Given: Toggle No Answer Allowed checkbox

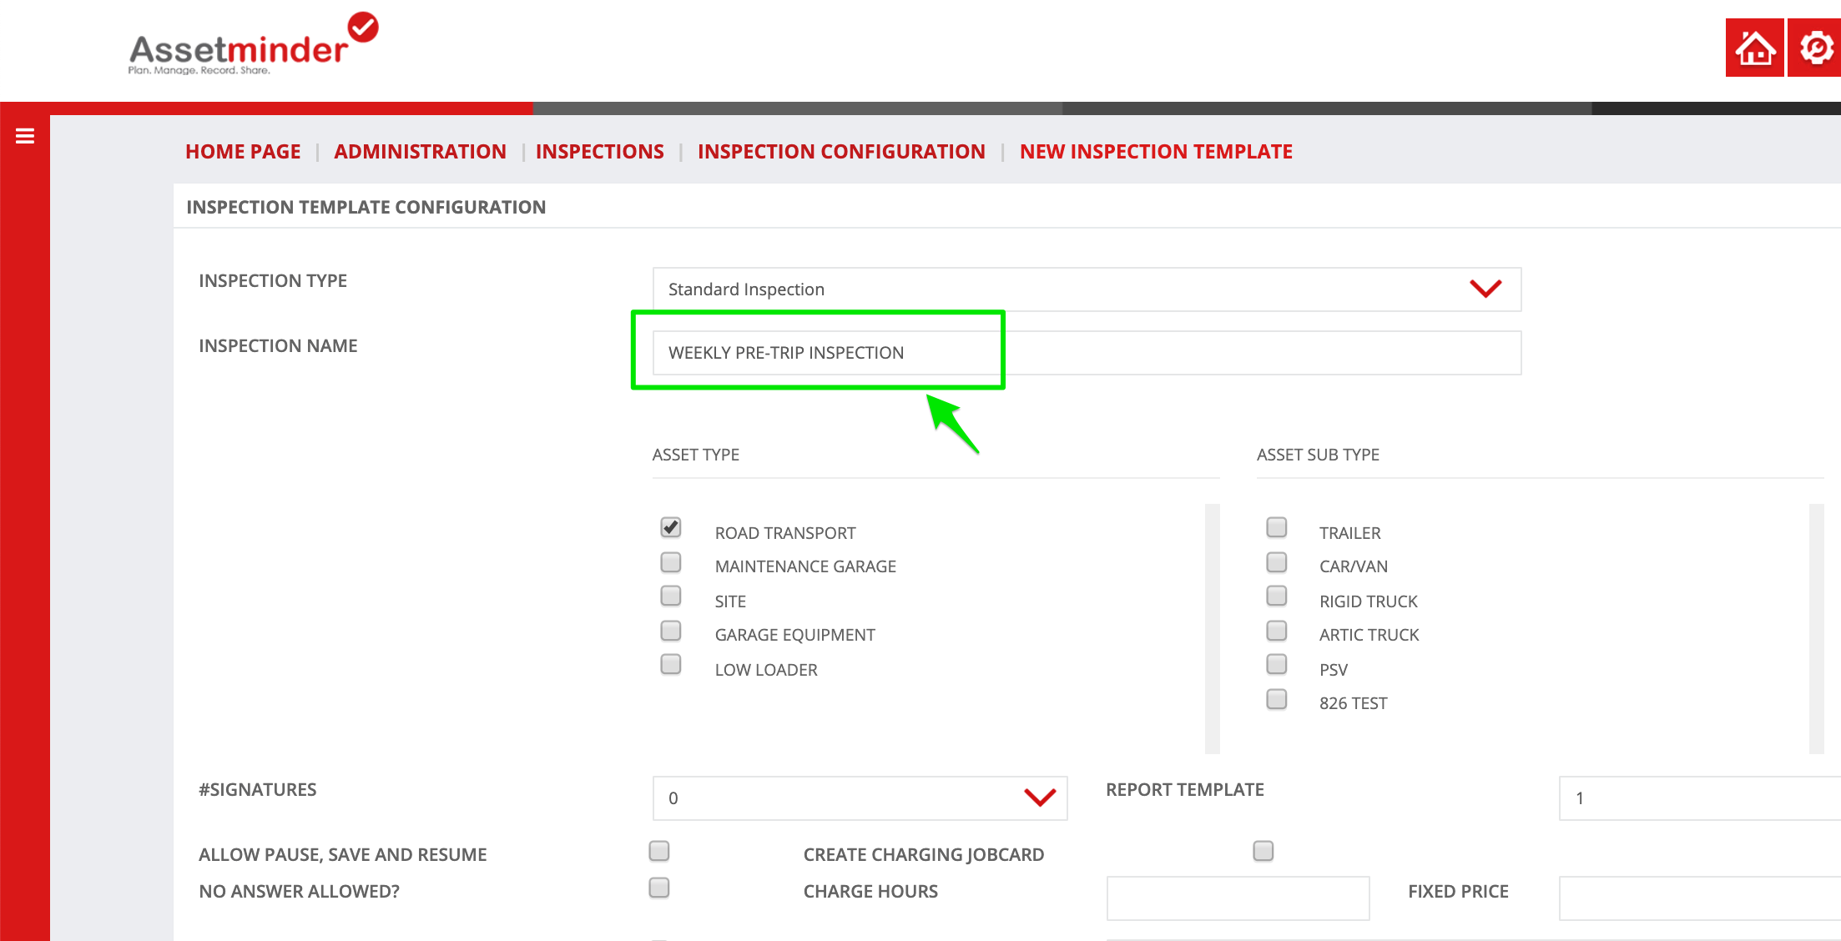Looking at the screenshot, I should [659, 888].
